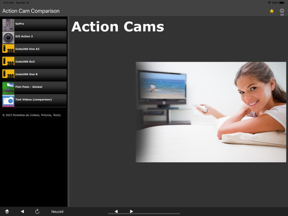The height and width of the screenshot is (216, 288).
Task: Choose Insta360 One R entry
Action: pos(34,75)
